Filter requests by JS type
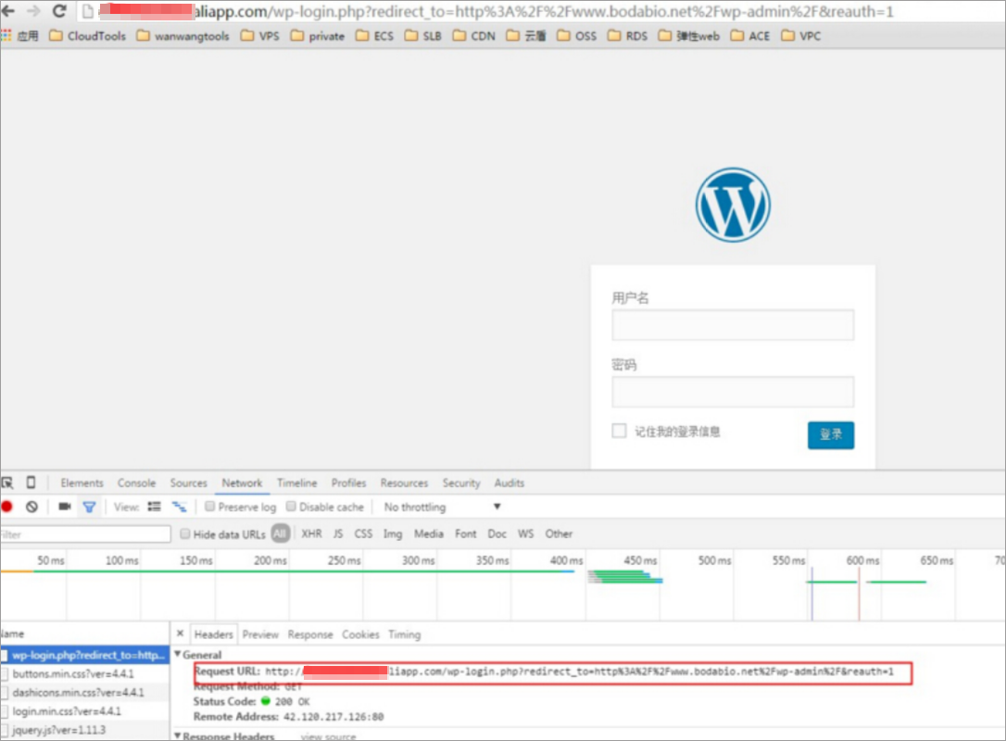Screen dimensions: 1006x741 338,534
